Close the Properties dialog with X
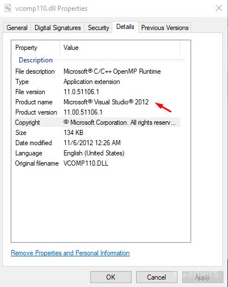Image resolution: width=228 pixels, height=287 pixels. (219, 8)
